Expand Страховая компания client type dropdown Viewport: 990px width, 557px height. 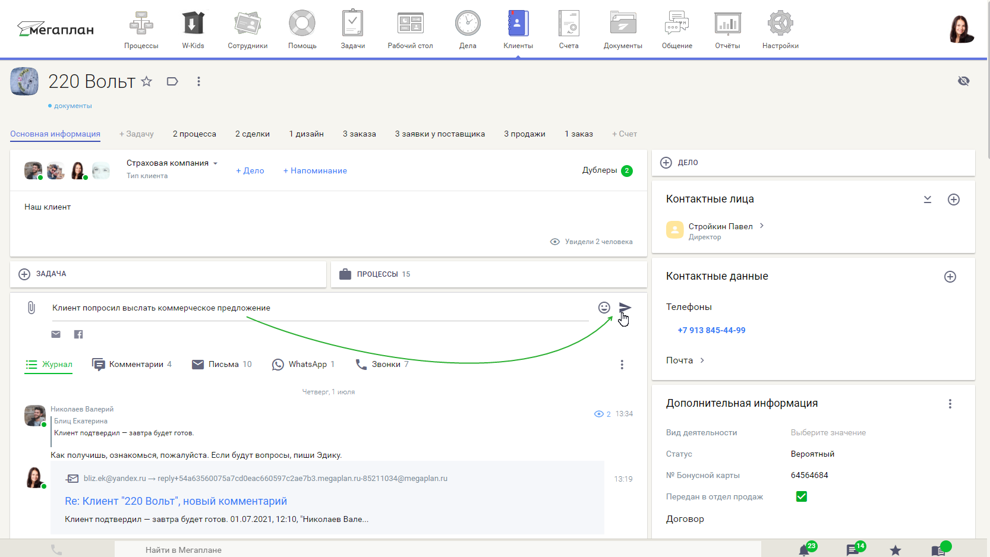click(x=172, y=163)
